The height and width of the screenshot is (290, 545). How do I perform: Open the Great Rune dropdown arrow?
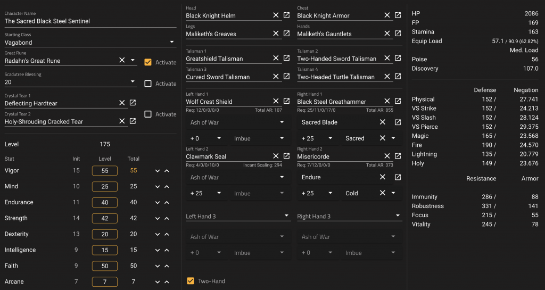133,60
